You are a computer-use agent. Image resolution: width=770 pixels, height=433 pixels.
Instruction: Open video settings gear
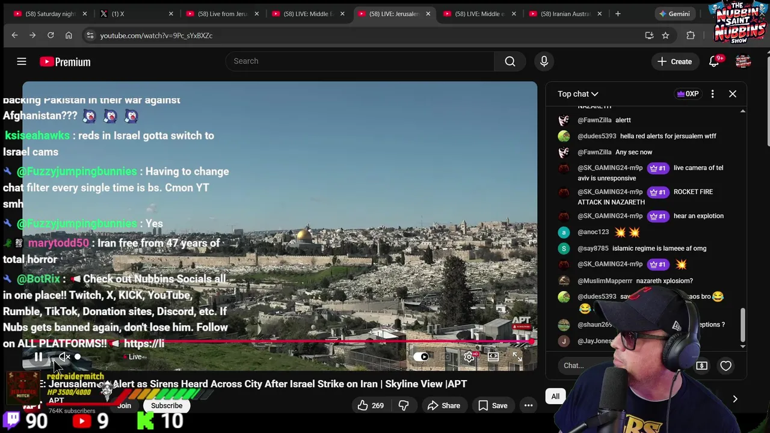click(469, 357)
